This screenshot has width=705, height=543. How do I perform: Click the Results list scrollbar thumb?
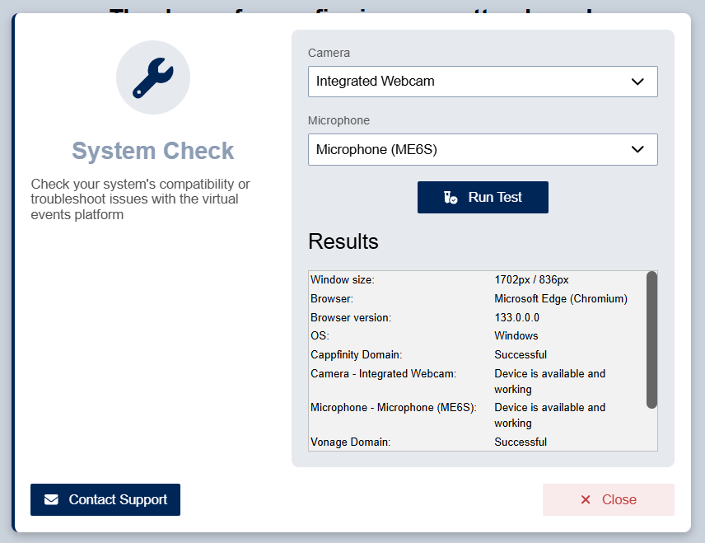coord(651,339)
